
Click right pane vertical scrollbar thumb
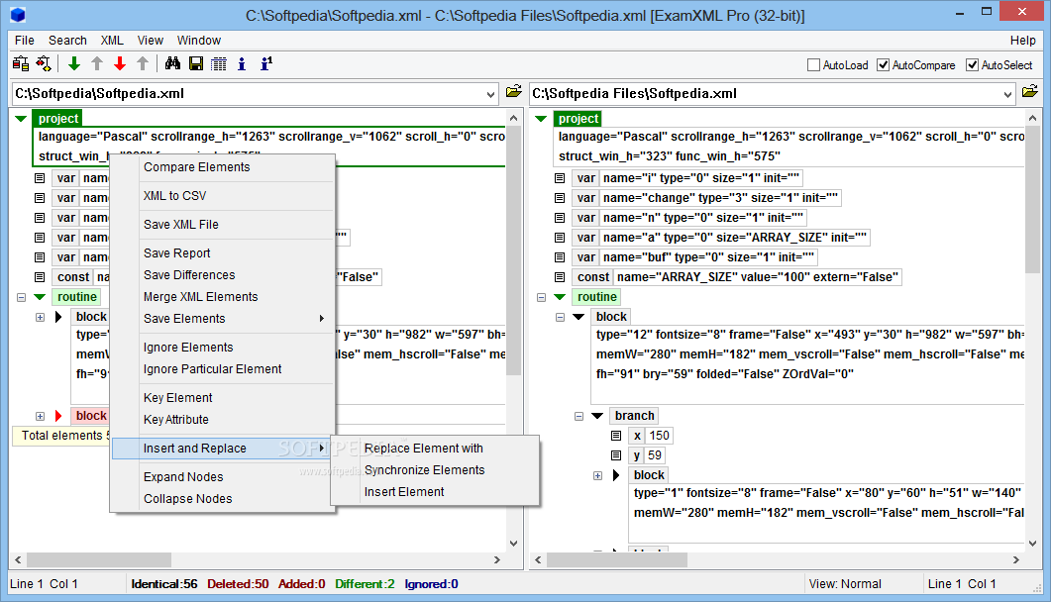tap(1032, 199)
